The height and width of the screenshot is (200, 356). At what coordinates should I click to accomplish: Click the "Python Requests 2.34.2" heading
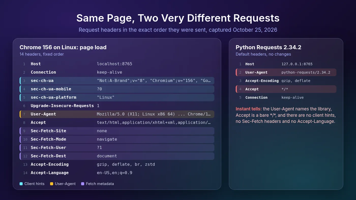[269, 47]
